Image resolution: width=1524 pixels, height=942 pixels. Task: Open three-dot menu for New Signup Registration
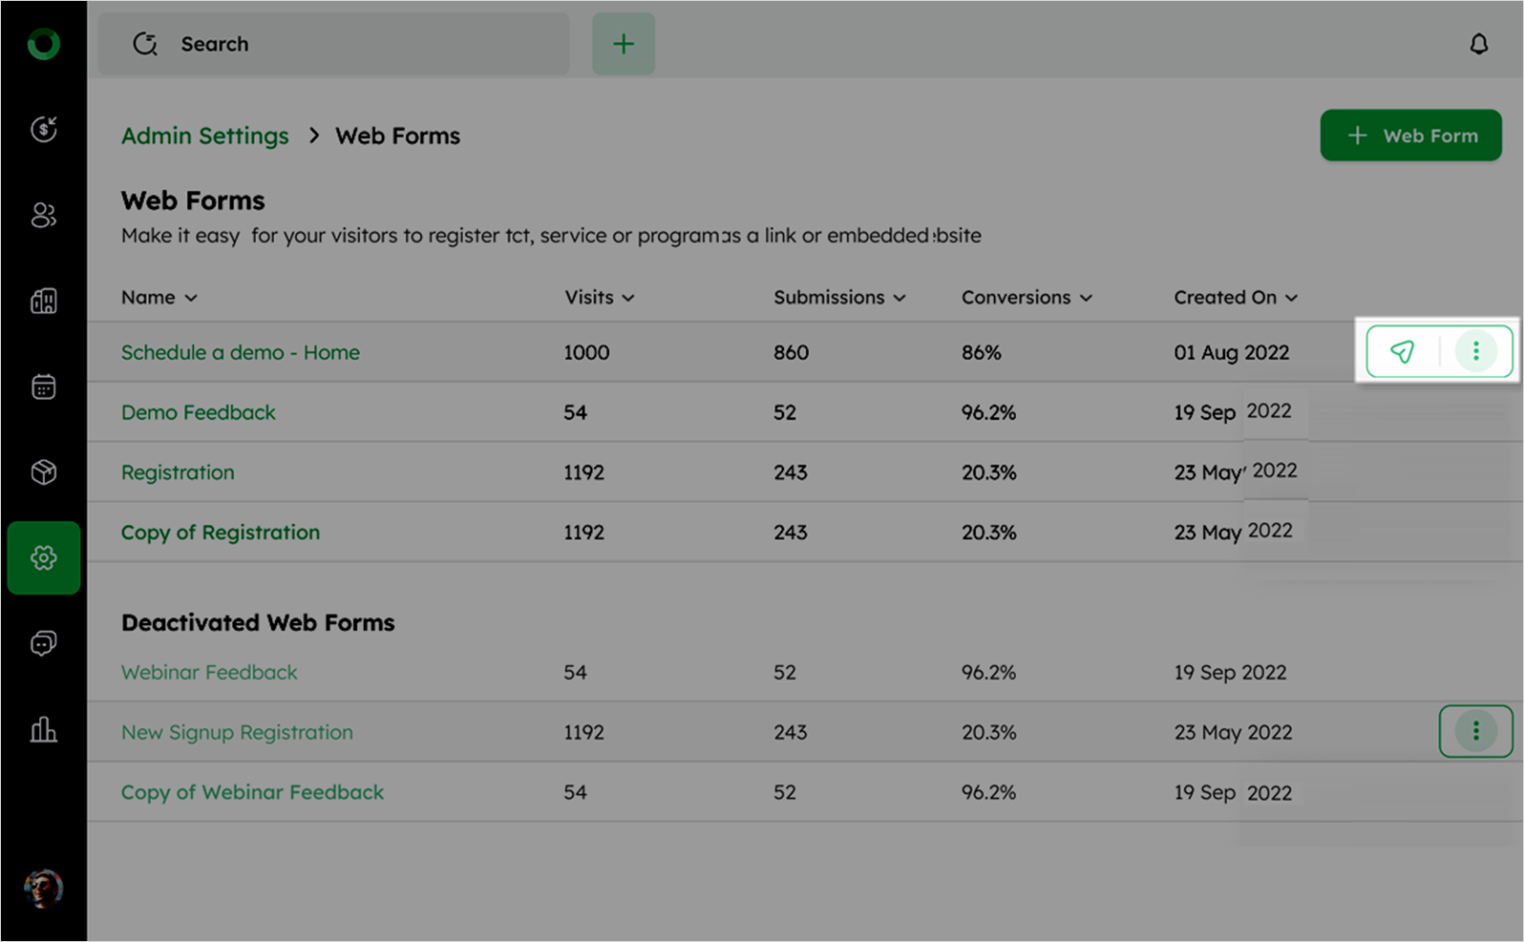pos(1475,731)
